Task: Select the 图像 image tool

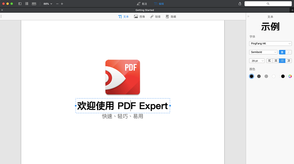Action: 139,17
